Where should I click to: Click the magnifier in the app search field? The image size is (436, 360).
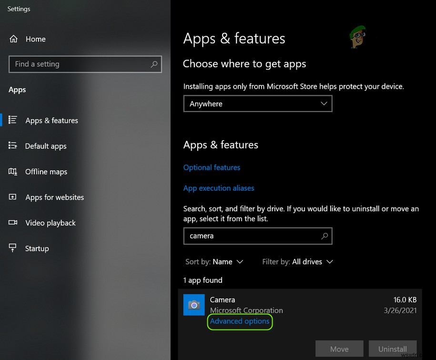(324, 236)
